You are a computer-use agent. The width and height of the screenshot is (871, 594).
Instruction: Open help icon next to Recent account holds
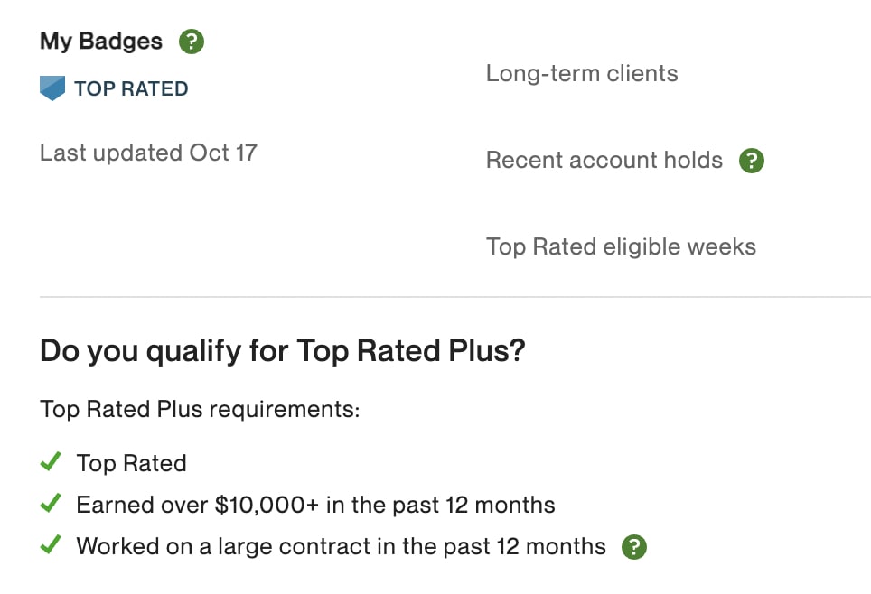coord(752,161)
